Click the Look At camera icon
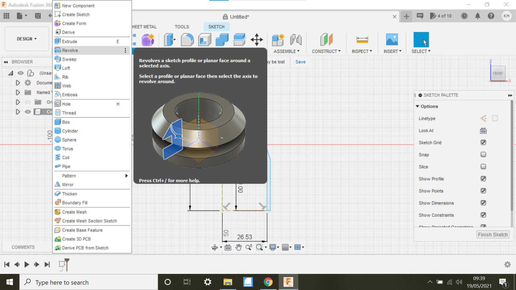 [483, 131]
